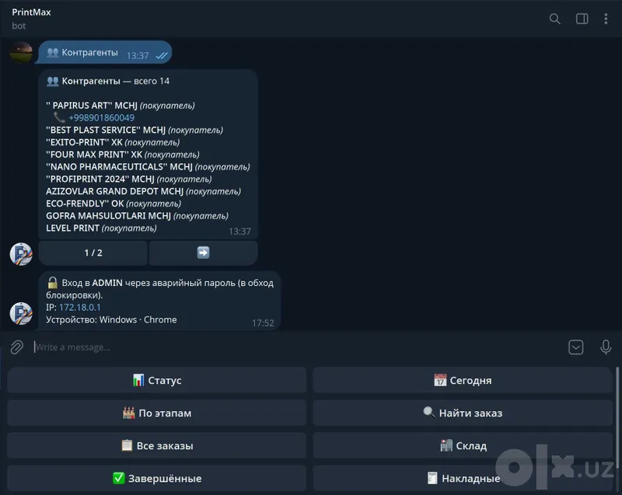
Task: Click the "PROFIPRINT 2024" MCHJ entry
Action: (129, 180)
